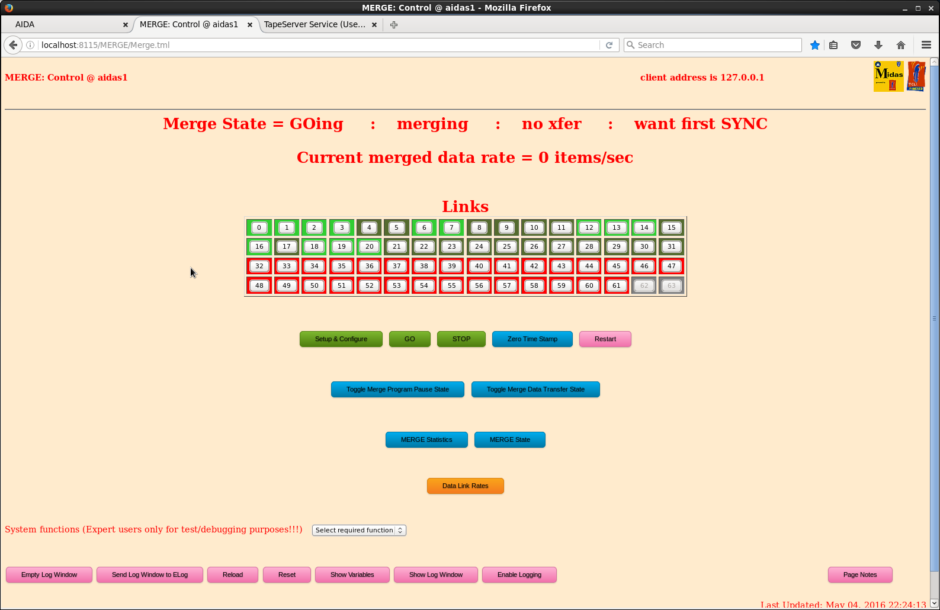
Task: Click the pink Restart button
Action: coord(605,339)
